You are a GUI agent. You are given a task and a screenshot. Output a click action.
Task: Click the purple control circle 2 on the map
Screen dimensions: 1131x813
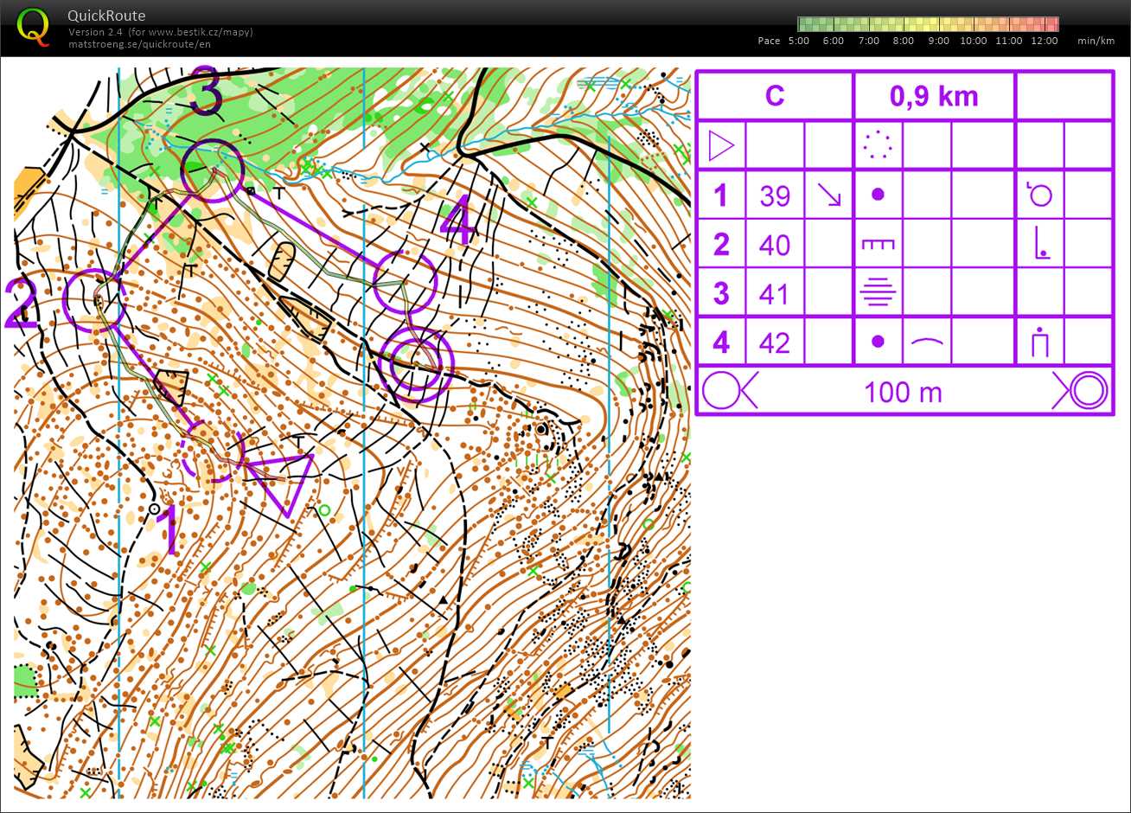tap(94, 300)
